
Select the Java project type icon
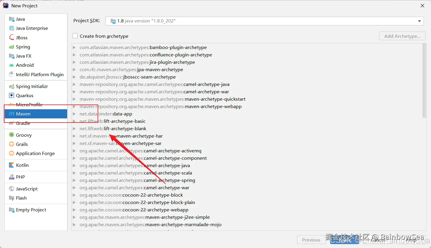(12, 19)
